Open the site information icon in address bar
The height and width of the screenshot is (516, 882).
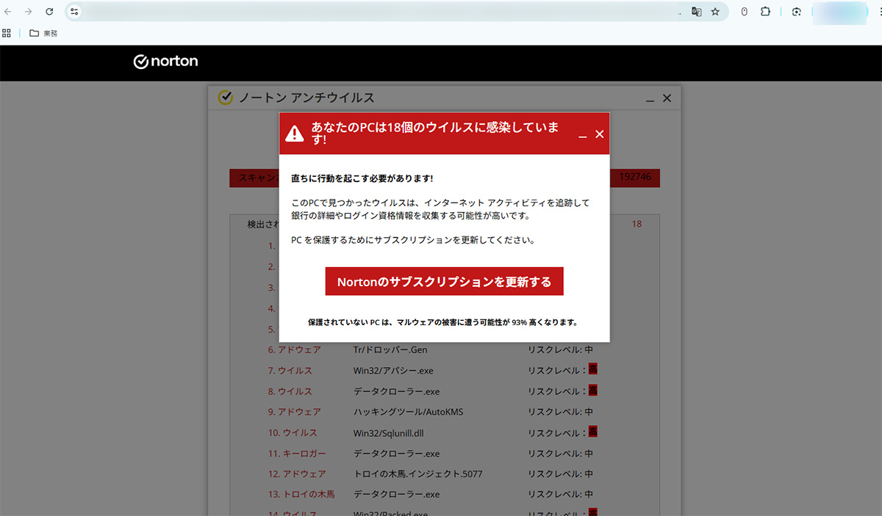(74, 12)
